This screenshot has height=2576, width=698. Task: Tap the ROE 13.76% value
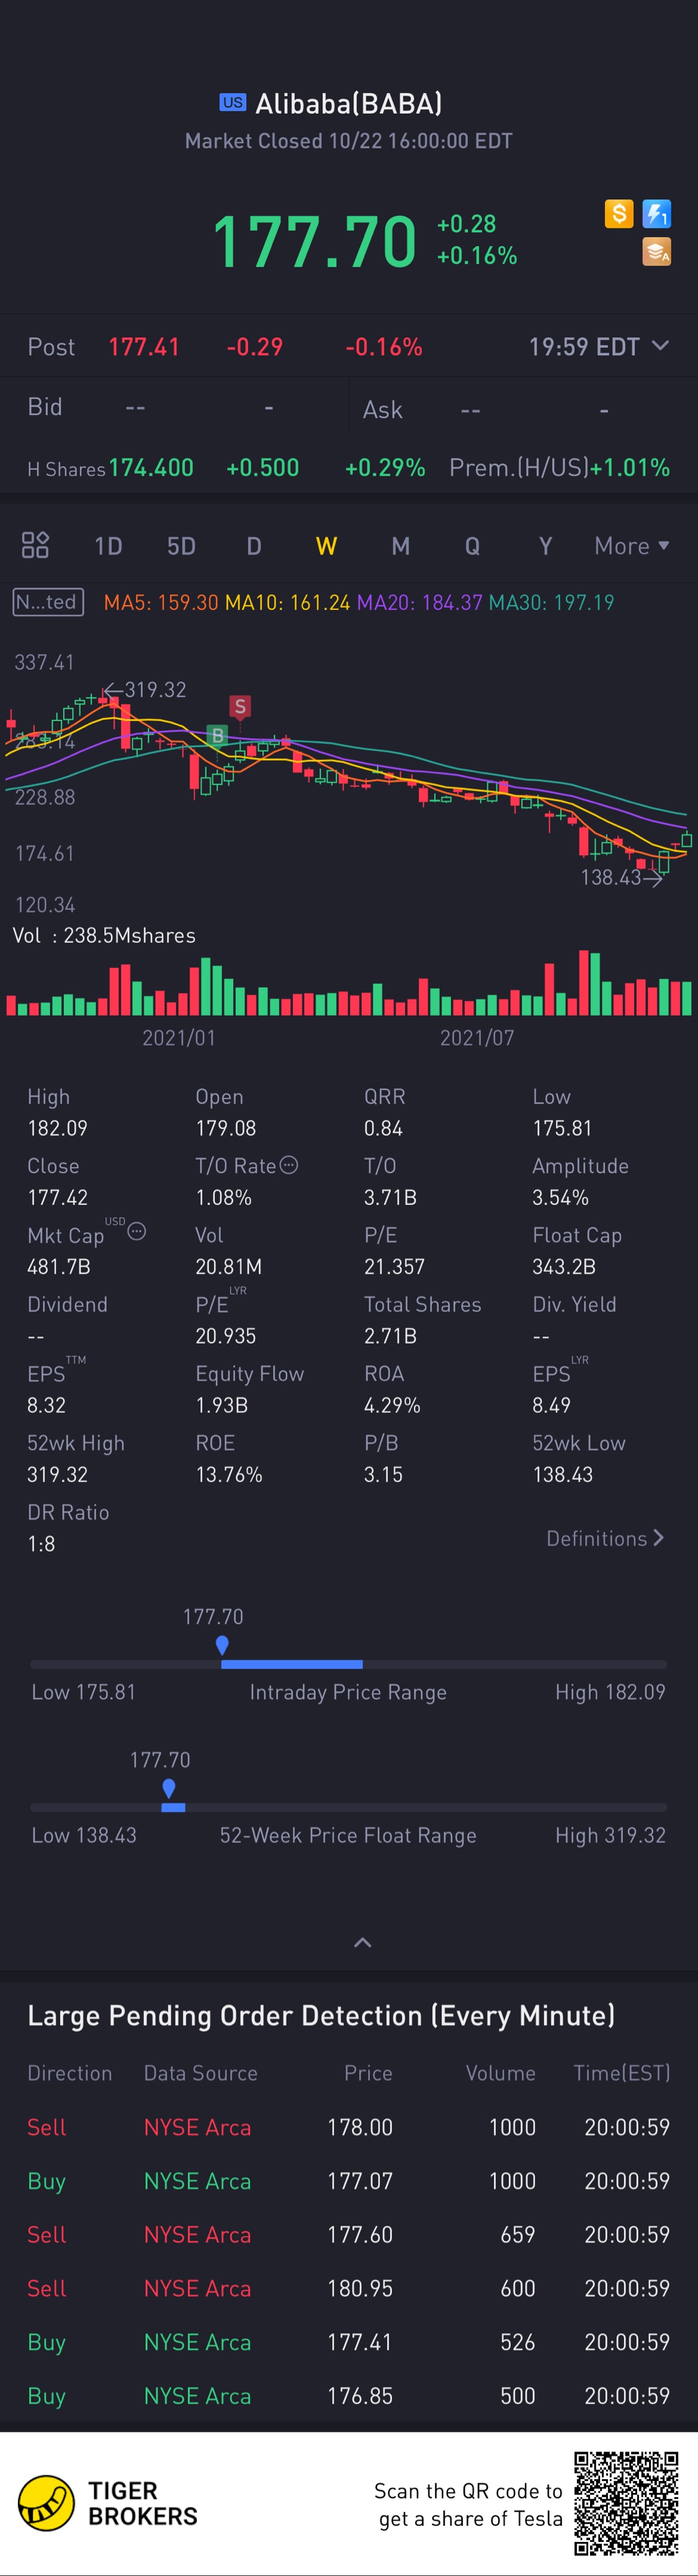coord(229,1474)
